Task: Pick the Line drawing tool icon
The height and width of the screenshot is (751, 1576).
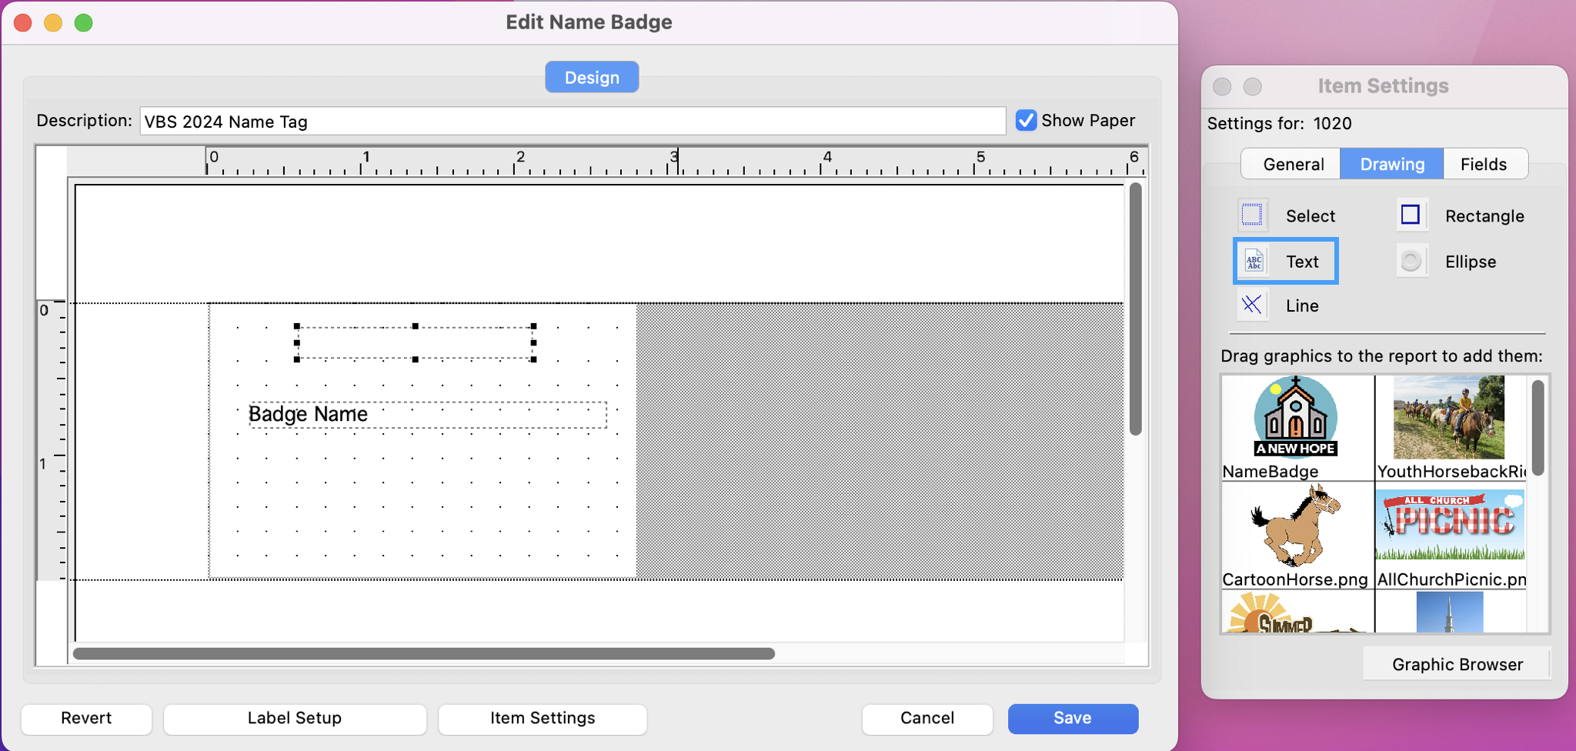Action: click(1252, 305)
